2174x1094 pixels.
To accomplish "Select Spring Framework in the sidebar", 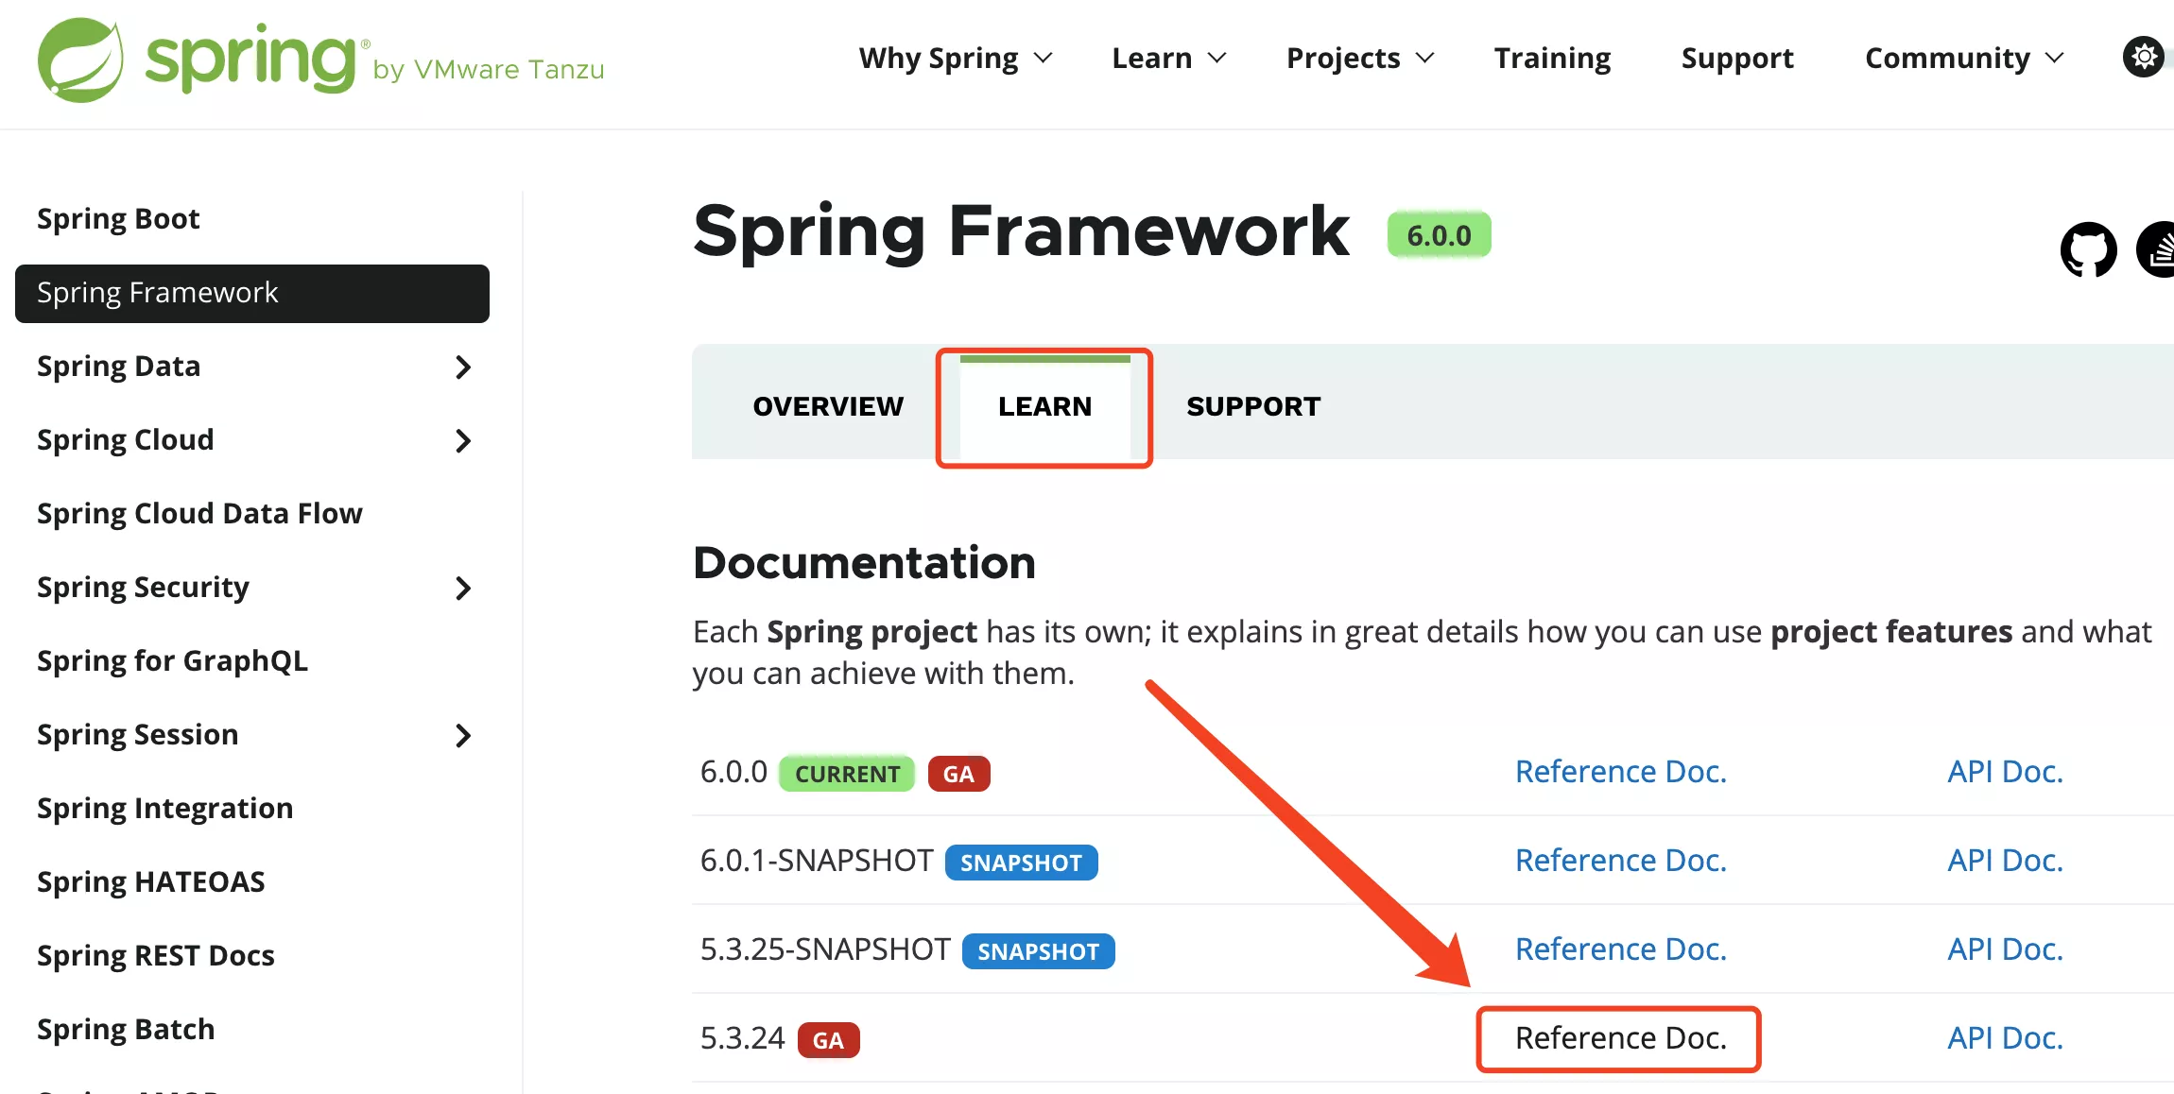I will click(252, 294).
